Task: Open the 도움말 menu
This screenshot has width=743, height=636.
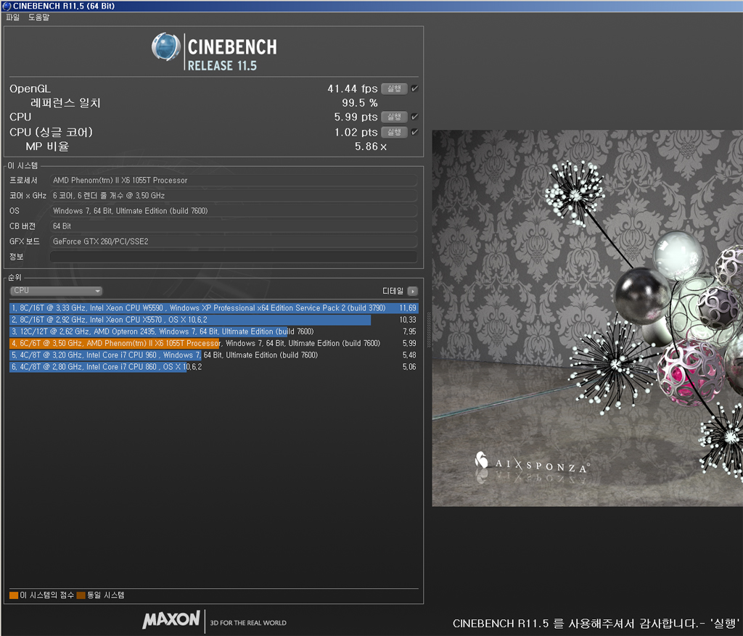Action: [x=38, y=17]
